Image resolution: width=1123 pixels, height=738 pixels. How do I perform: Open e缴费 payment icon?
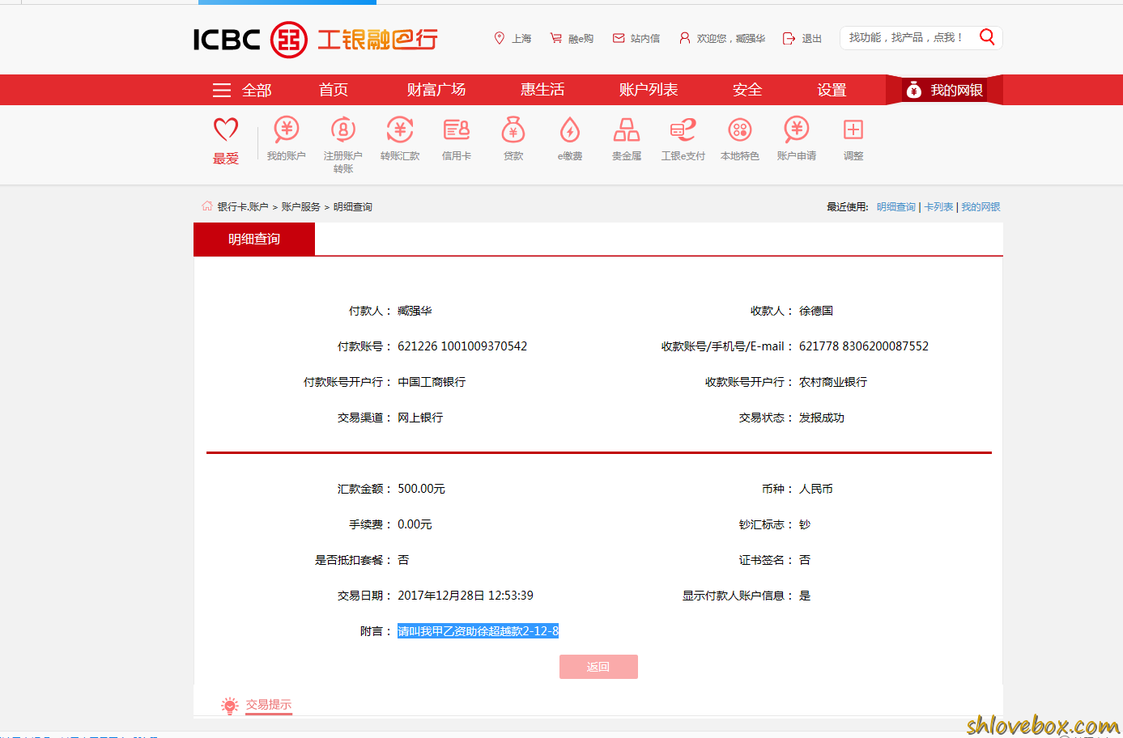point(570,129)
